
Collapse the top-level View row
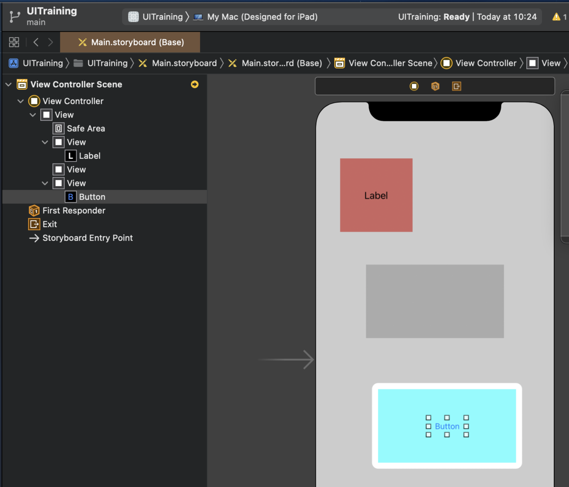point(33,115)
